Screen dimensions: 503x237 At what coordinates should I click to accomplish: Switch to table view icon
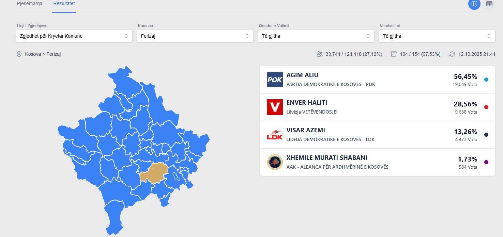click(489, 4)
